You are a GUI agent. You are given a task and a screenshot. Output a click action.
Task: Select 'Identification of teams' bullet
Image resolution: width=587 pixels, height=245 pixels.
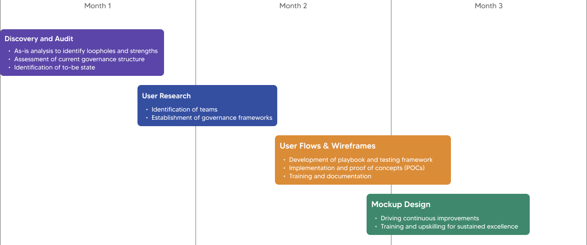tap(184, 110)
